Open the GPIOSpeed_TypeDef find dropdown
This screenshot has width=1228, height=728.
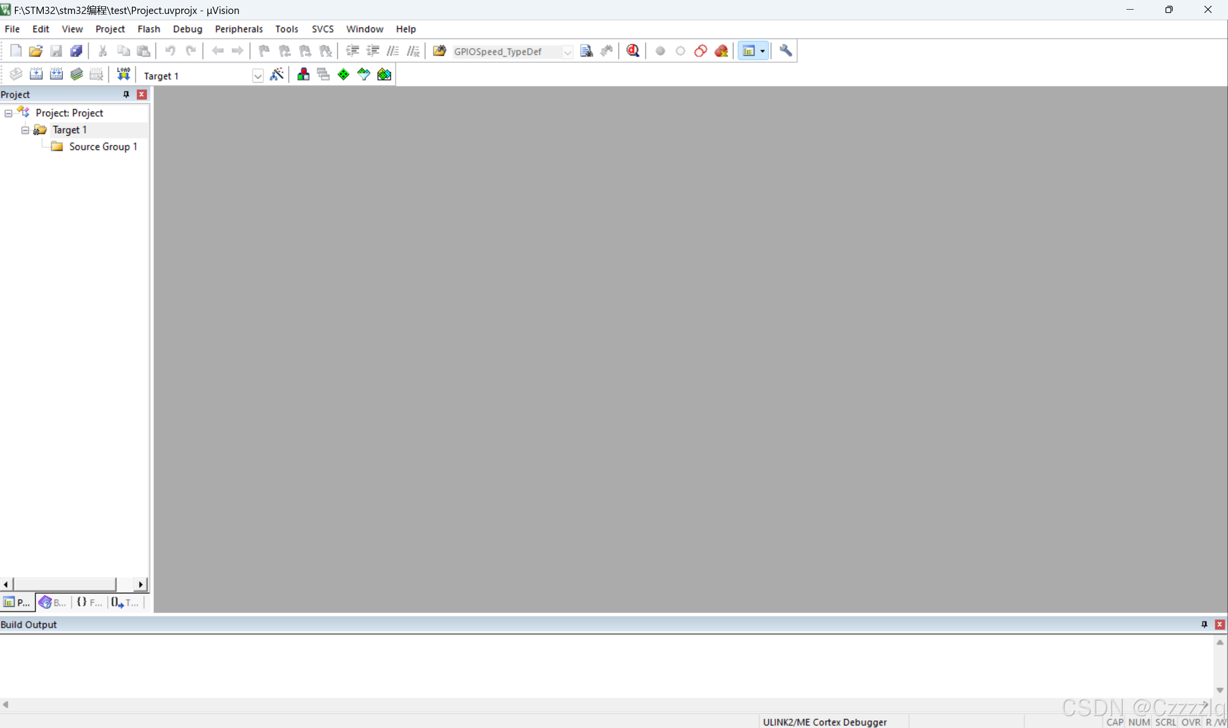(x=567, y=52)
